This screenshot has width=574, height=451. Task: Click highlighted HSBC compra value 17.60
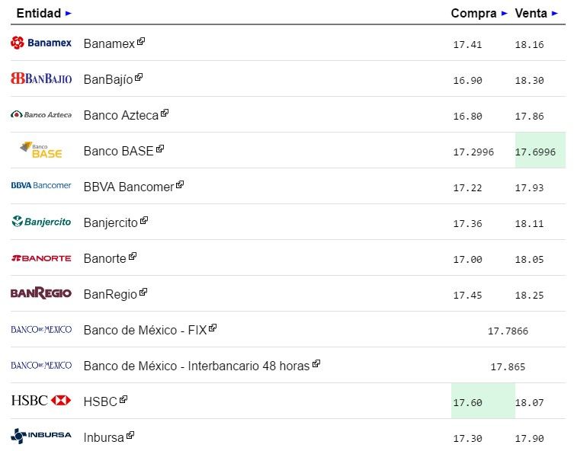[x=467, y=402]
